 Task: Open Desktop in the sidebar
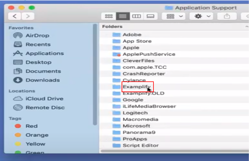pyautogui.click(x=32, y=62)
